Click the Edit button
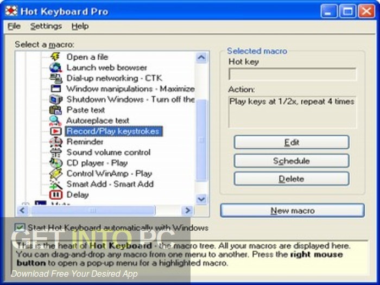This screenshot has width=380, height=285. click(292, 142)
